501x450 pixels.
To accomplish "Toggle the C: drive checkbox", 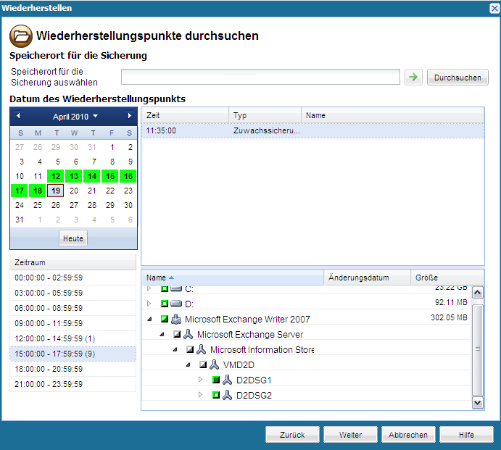I will click(165, 288).
